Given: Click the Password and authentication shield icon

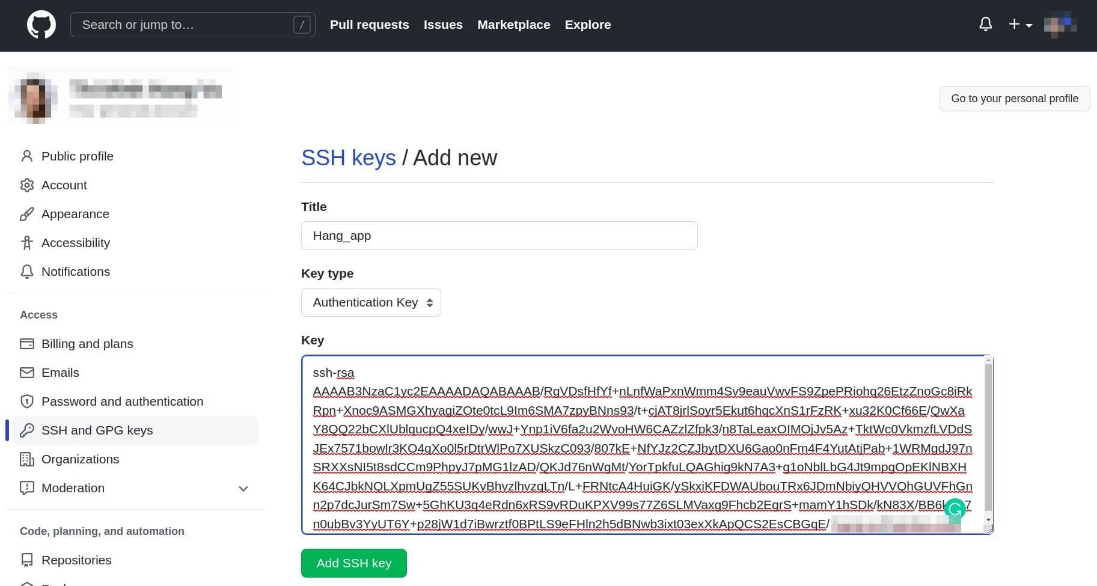Looking at the screenshot, I should 27,401.
